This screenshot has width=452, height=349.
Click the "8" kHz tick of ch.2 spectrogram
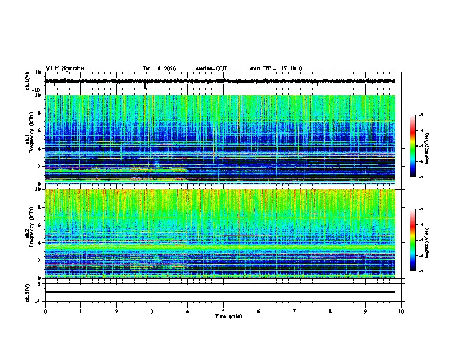[x=40, y=208]
